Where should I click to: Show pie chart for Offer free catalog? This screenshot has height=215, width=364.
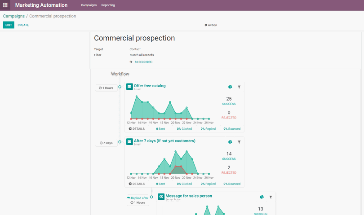230,87
